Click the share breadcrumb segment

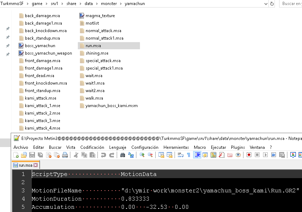[71, 4]
